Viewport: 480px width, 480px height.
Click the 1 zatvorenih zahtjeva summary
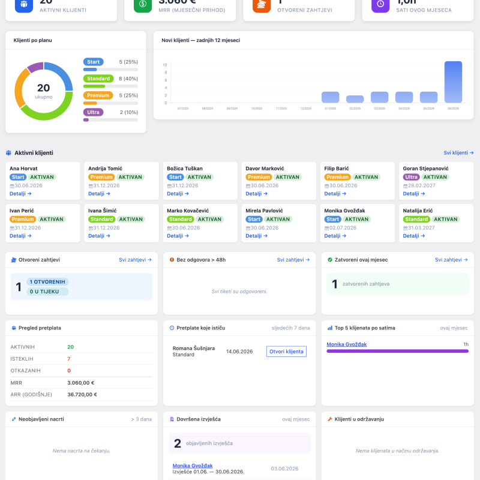tap(397, 284)
